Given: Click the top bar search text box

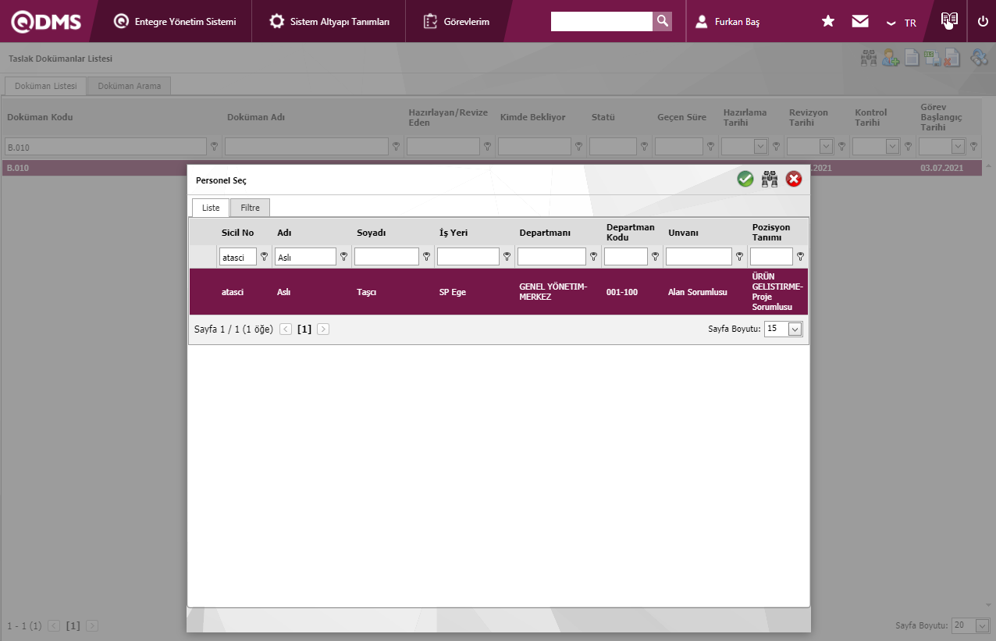Looking at the screenshot, I should [x=602, y=21].
